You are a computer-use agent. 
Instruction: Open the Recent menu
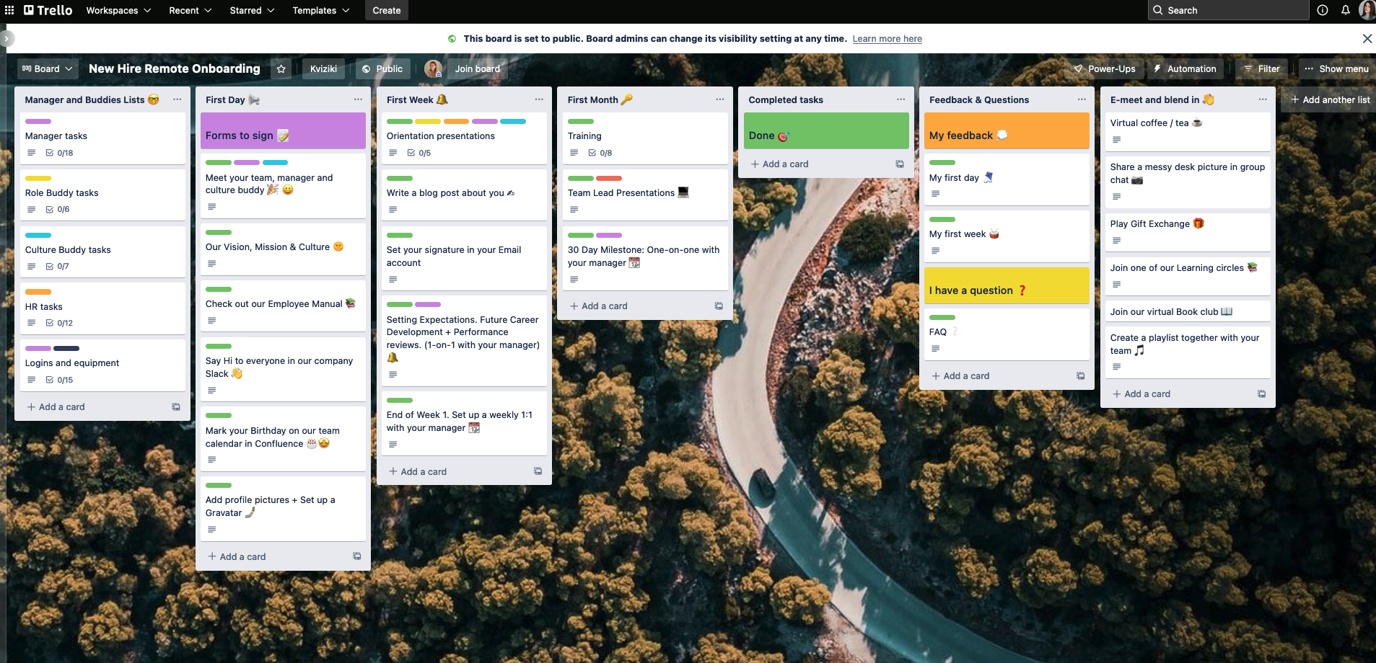(x=190, y=10)
